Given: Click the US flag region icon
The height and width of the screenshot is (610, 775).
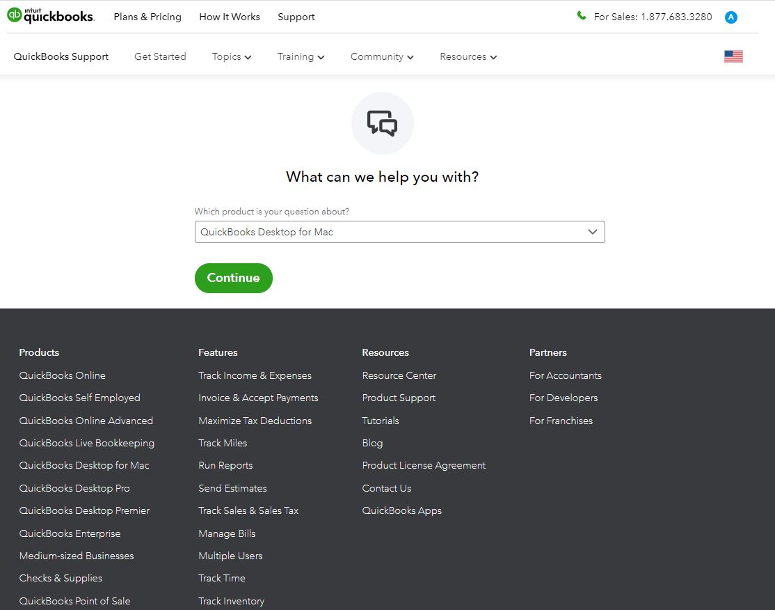Looking at the screenshot, I should tap(733, 56).
